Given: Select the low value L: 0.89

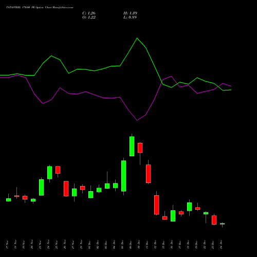Looking at the screenshot, I should point(130,17).
